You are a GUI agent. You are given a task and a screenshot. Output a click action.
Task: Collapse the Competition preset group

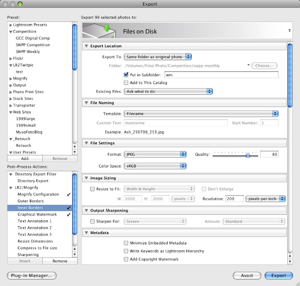(x=11, y=32)
